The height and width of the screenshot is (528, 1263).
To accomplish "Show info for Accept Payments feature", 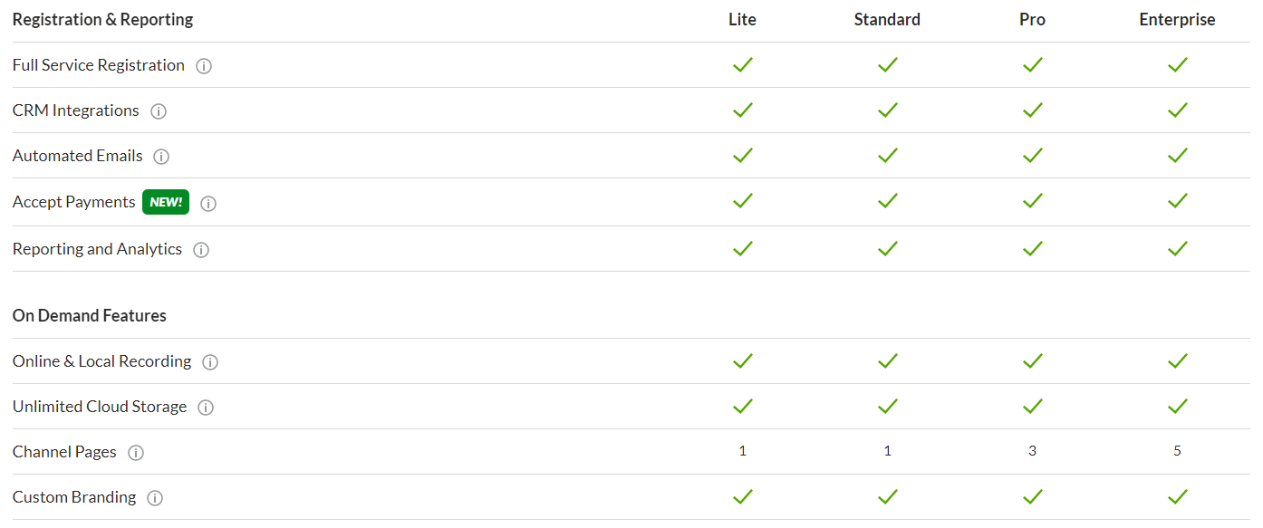I will coord(208,204).
